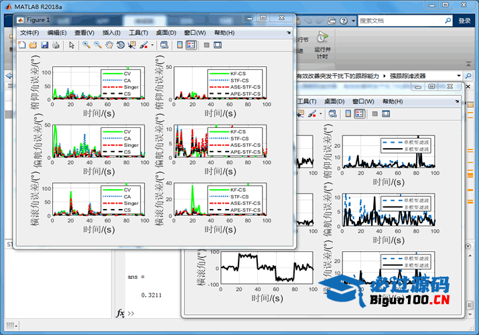
Task: Select Zoom Out tool in Figure 1
Action: (98, 45)
